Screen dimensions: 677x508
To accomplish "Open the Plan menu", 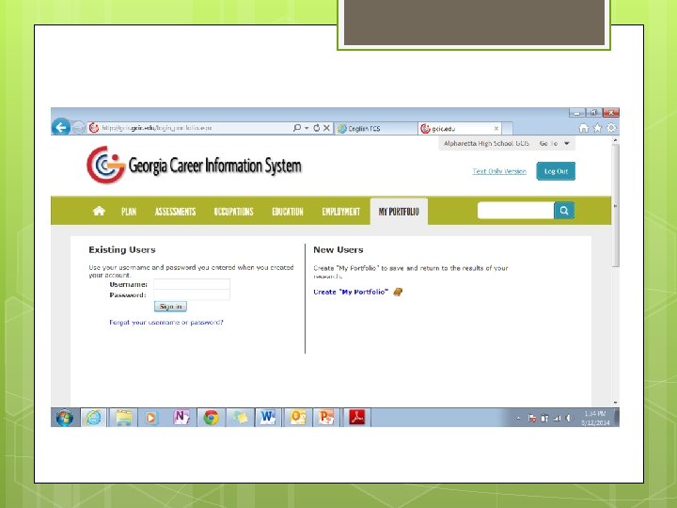I will (x=129, y=212).
